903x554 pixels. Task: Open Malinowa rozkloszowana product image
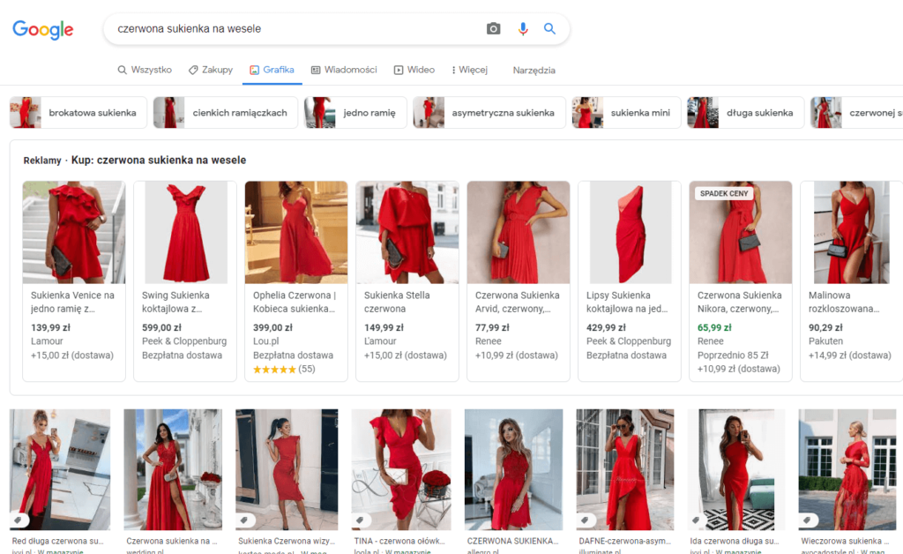click(x=852, y=232)
